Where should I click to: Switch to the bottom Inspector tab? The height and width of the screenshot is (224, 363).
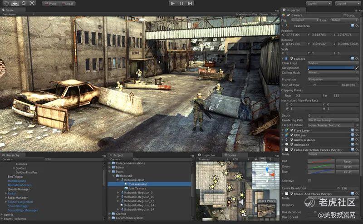[208, 155]
